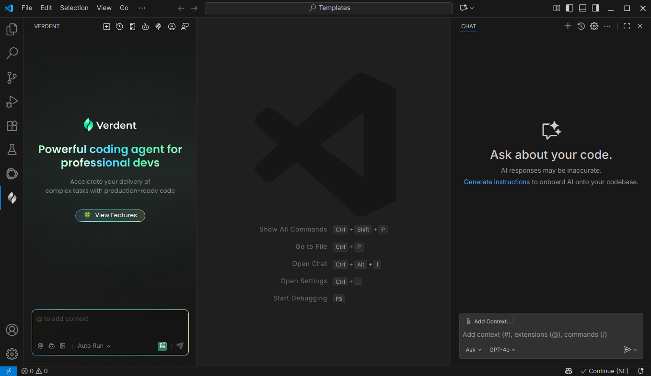Click send icon in Verdent input

180,346
